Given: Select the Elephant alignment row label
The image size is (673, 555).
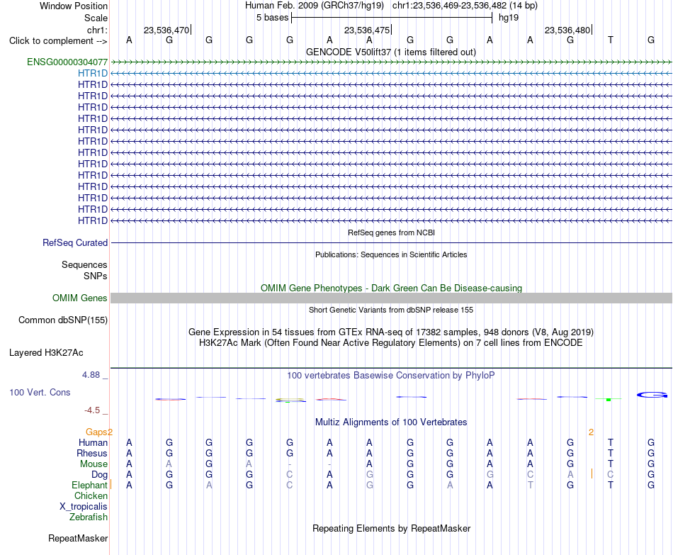Looking at the screenshot, I should click(x=89, y=486).
